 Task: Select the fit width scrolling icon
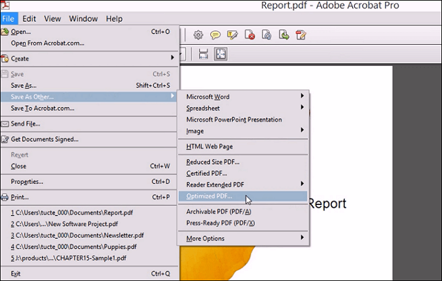pyautogui.click(x=203, y=54)
